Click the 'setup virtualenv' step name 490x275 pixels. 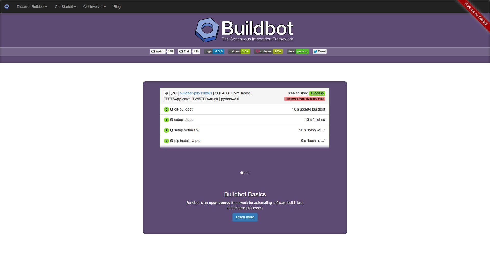click(x=187, y=130)
